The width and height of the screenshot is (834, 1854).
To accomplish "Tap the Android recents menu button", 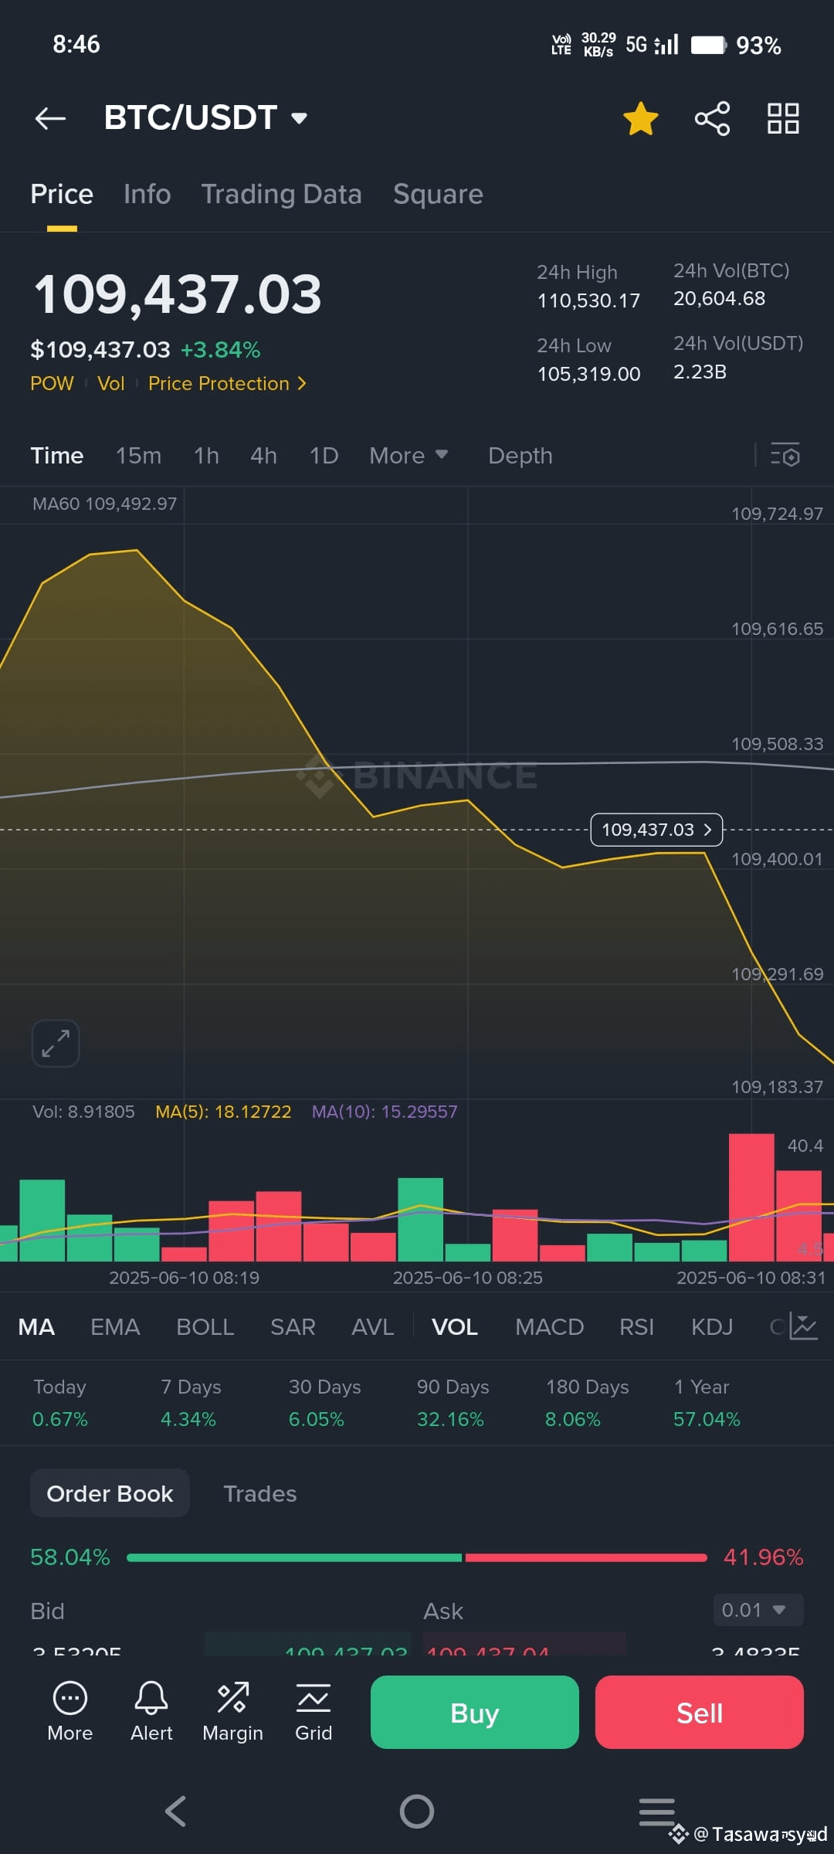I will click(657, 1812).
